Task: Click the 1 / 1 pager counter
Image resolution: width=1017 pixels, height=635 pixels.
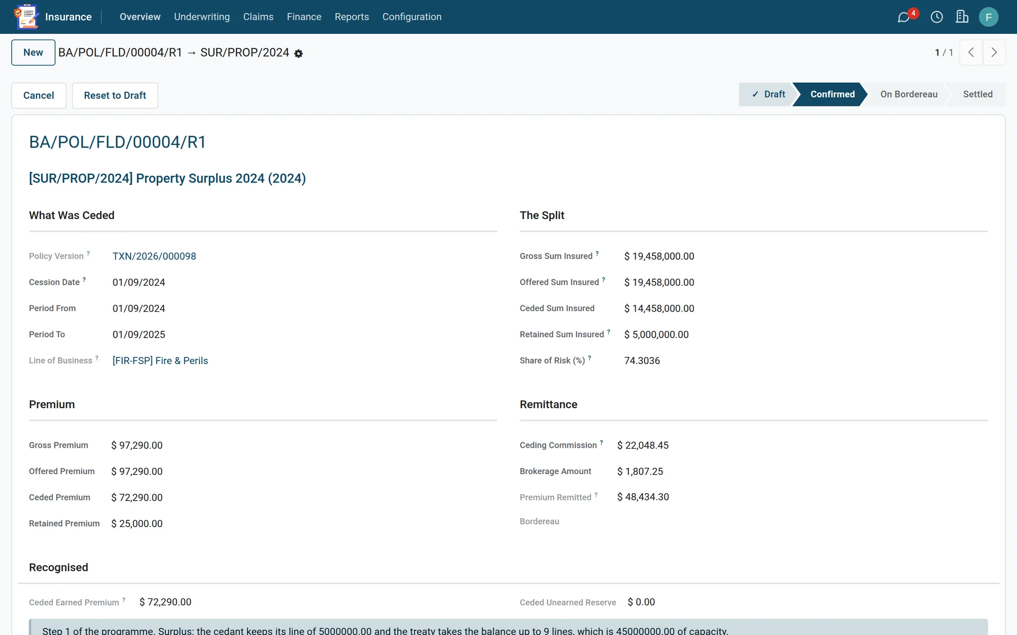Action: coord(944,52)
